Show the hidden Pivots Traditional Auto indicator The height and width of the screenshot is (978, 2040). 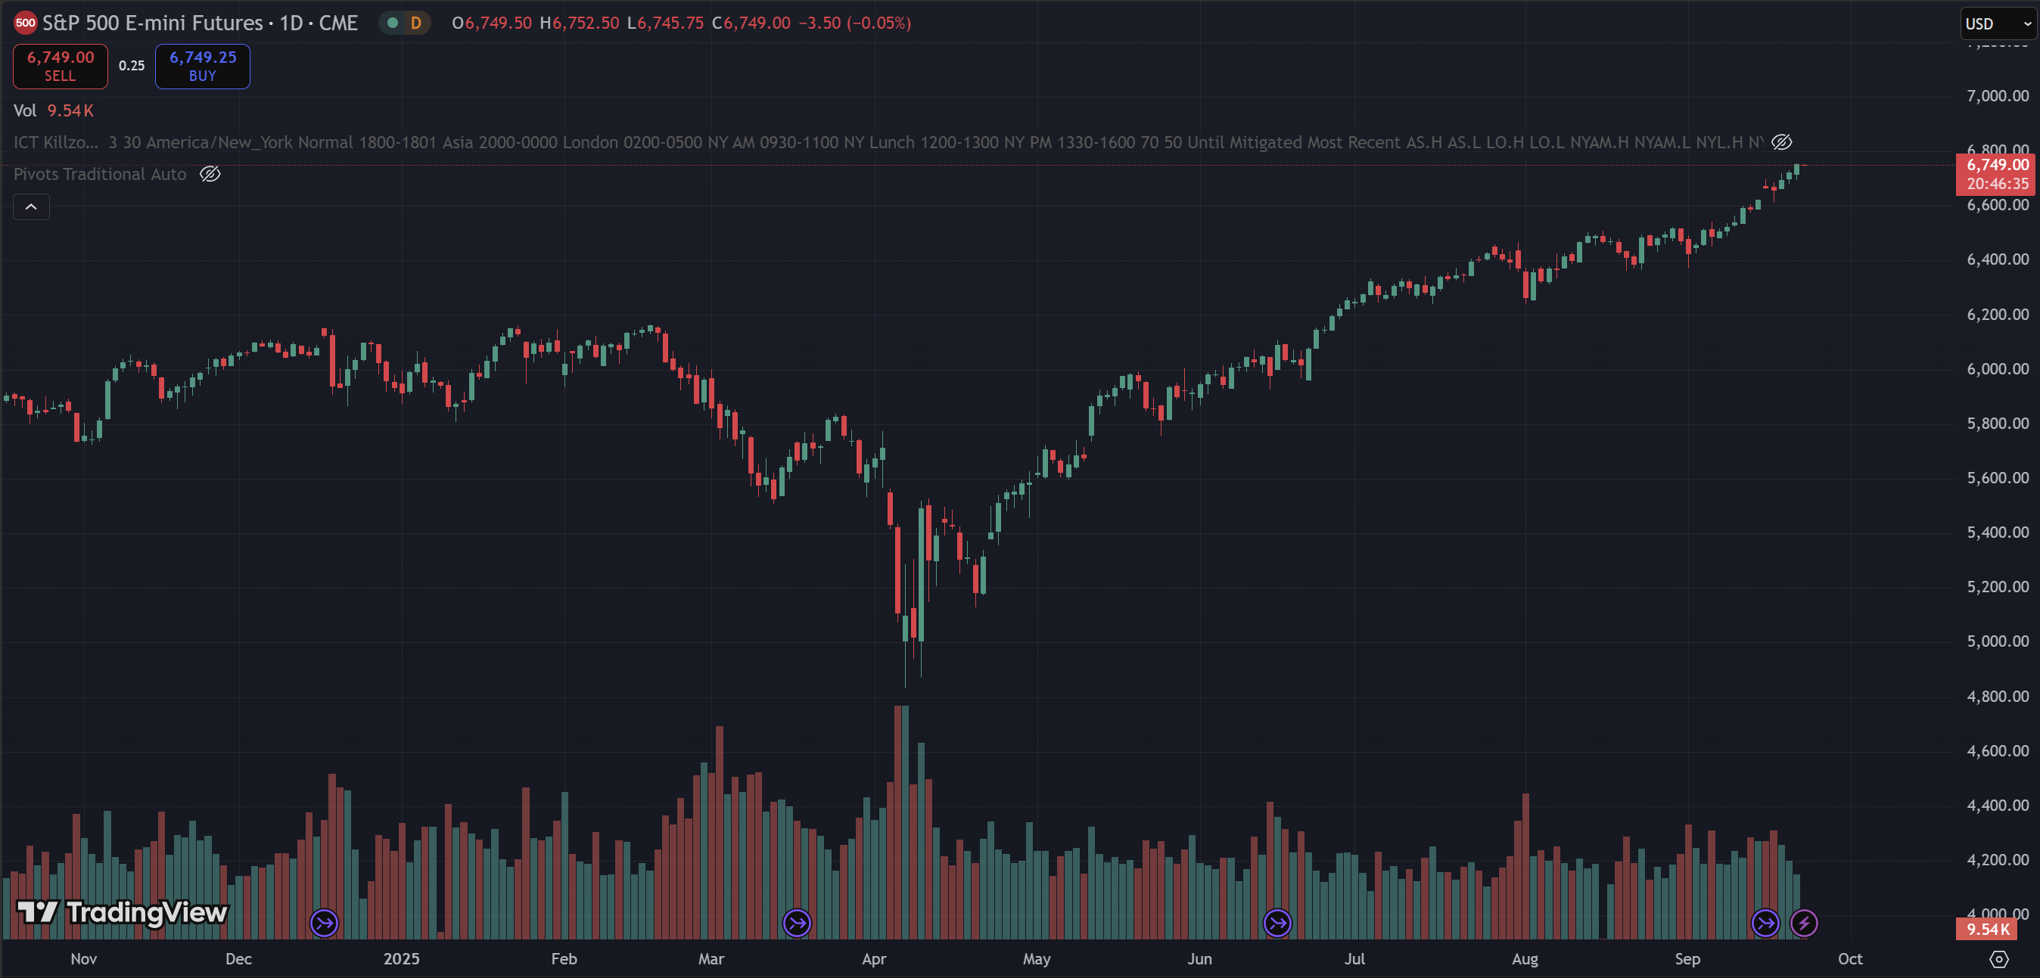click(x=210, y=174)
